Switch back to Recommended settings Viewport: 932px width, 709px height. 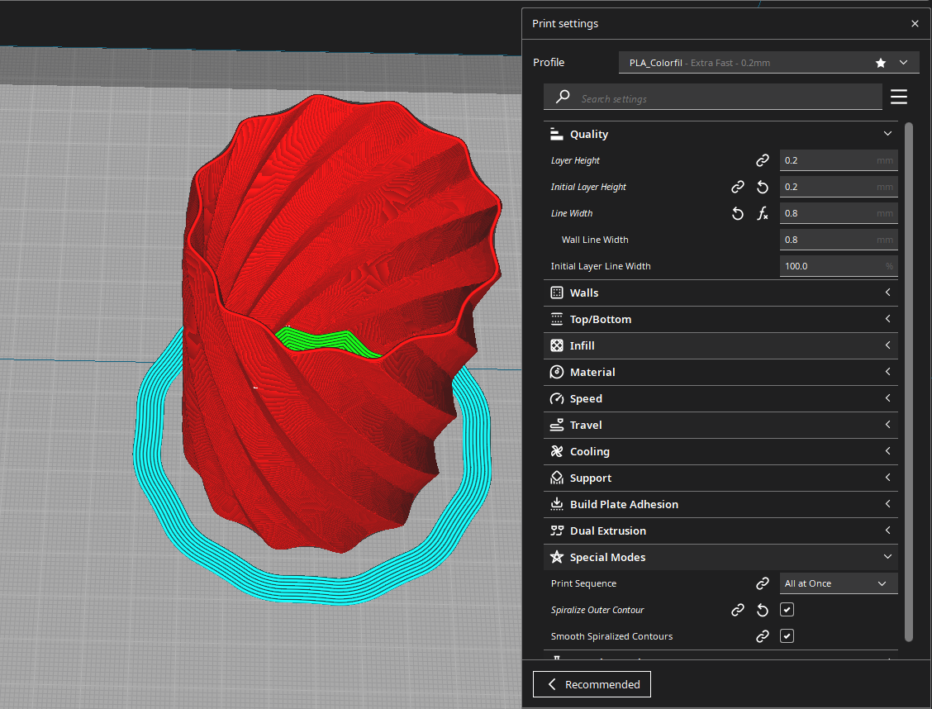[592, 684]
